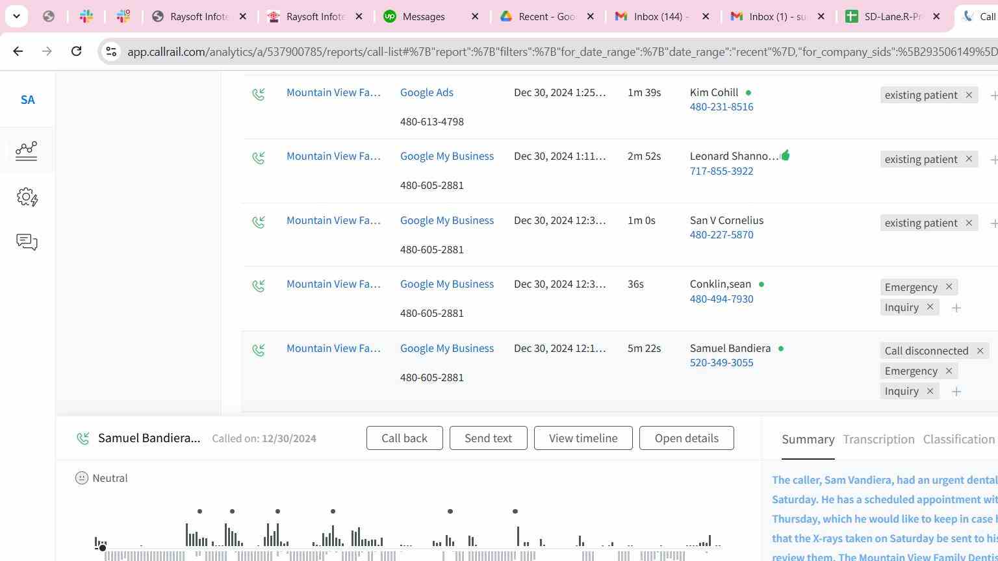View site information icon in address bar
The image size is (998, 561).
111,51
